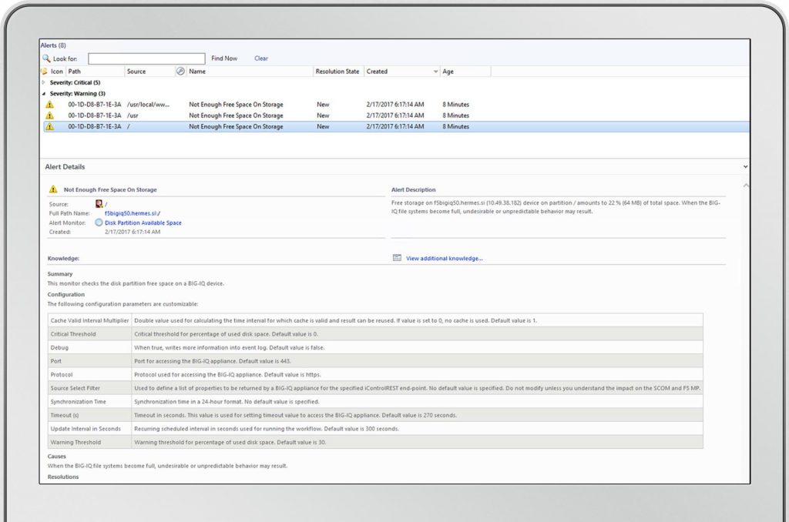Viewport: 789px width, 522px height.
Task: Click the Summary heading in Knowledge
Action: click(x=60, y=274)
